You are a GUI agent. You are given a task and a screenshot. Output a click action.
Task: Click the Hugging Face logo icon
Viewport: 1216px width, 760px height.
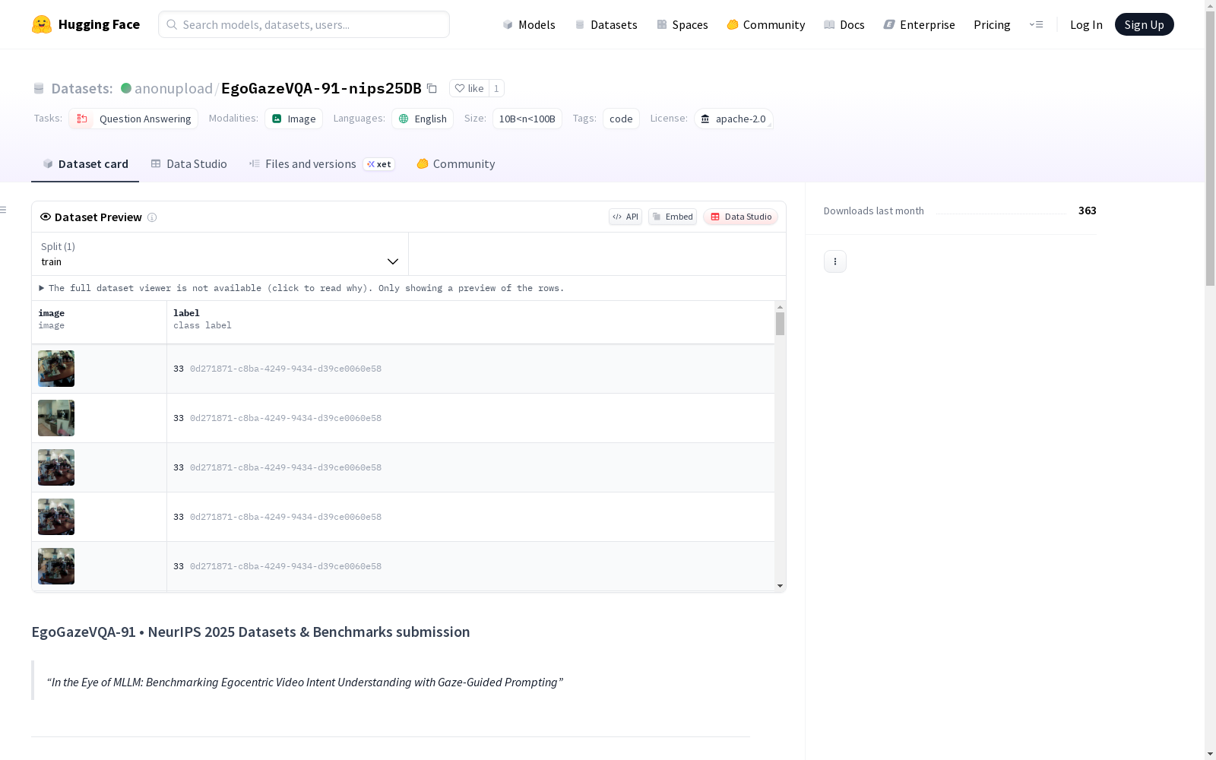pos(42,24)
